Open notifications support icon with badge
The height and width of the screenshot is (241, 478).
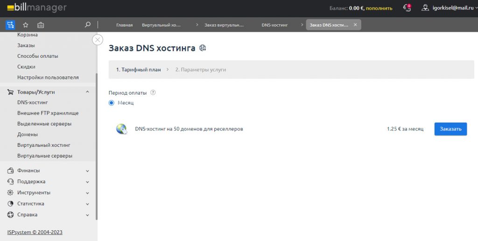[407, 8]
